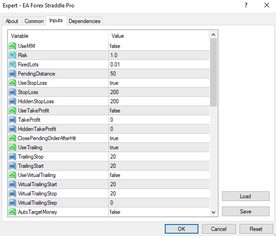
Task: Click the double-type icon beside Risk
Action: tap(12, 55)
